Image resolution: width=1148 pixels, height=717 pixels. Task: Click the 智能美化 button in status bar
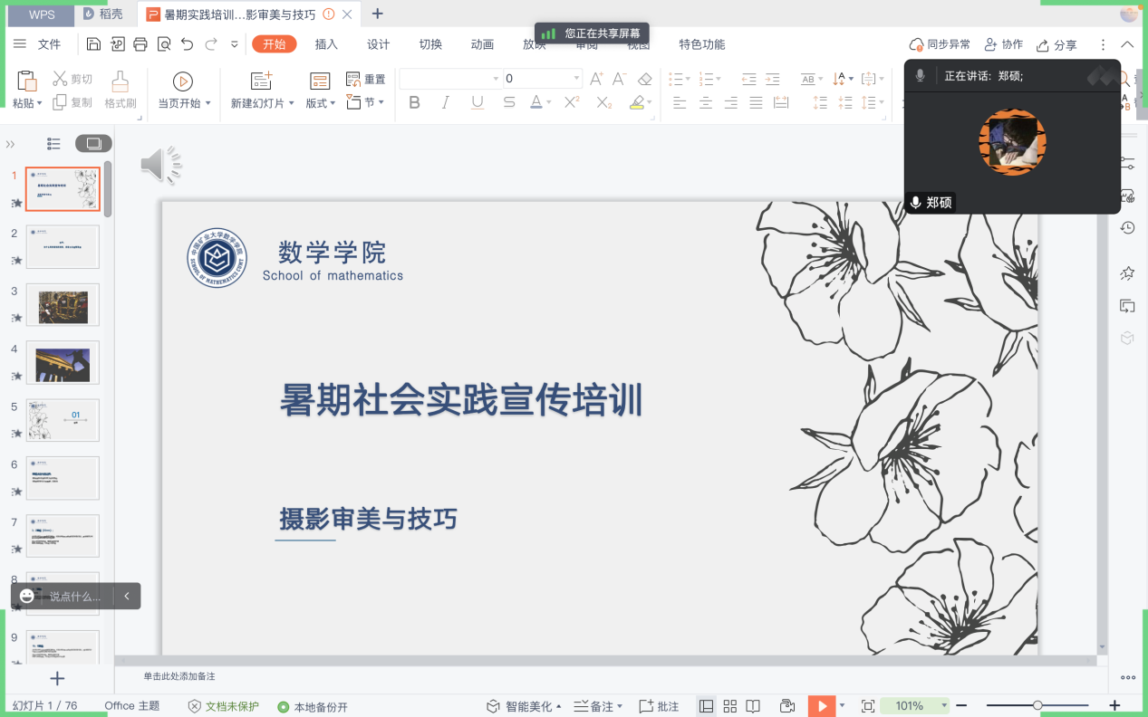point(524,706)
